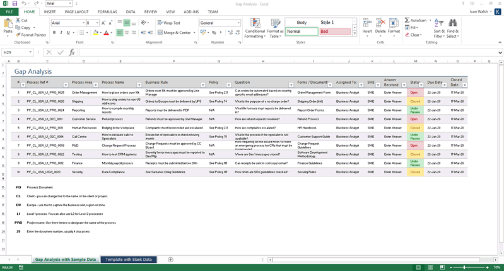Switch to Page Break Preview in status bar
504x271 pixels.
(x=442, y=267)
